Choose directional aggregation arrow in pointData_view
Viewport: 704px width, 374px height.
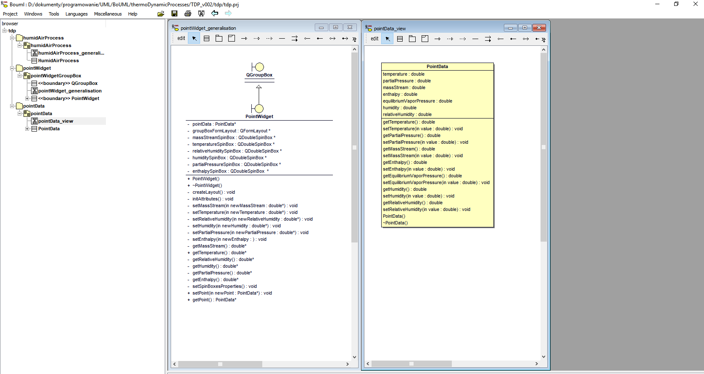pyautogui.click(x=526, y=39)
